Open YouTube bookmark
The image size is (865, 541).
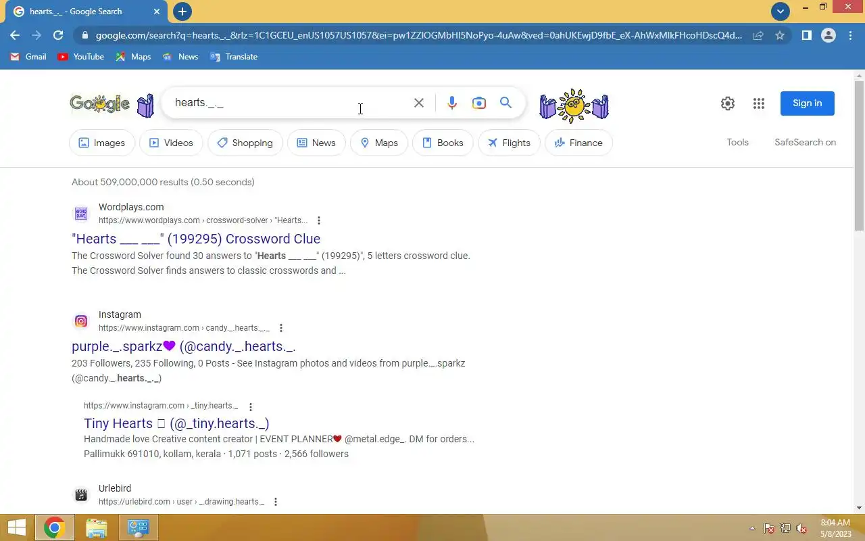81,57
